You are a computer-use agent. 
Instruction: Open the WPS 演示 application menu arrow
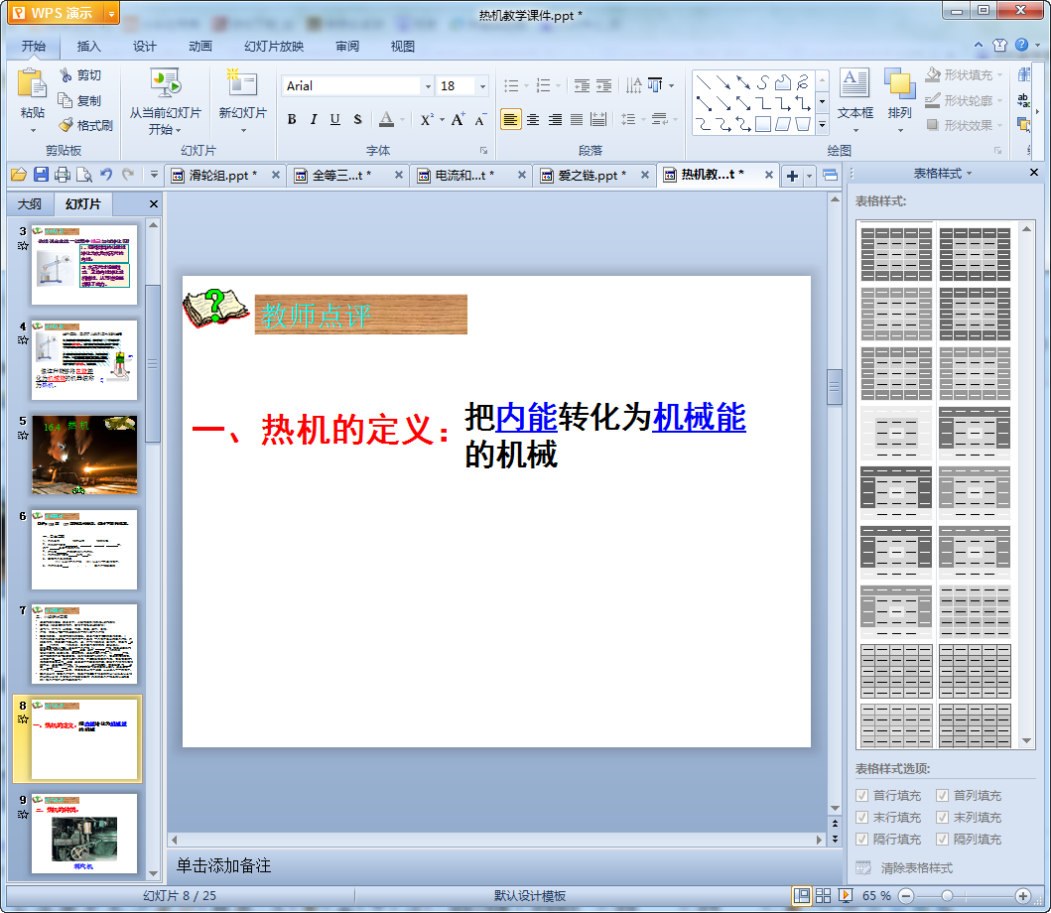[x=112, y=13]
